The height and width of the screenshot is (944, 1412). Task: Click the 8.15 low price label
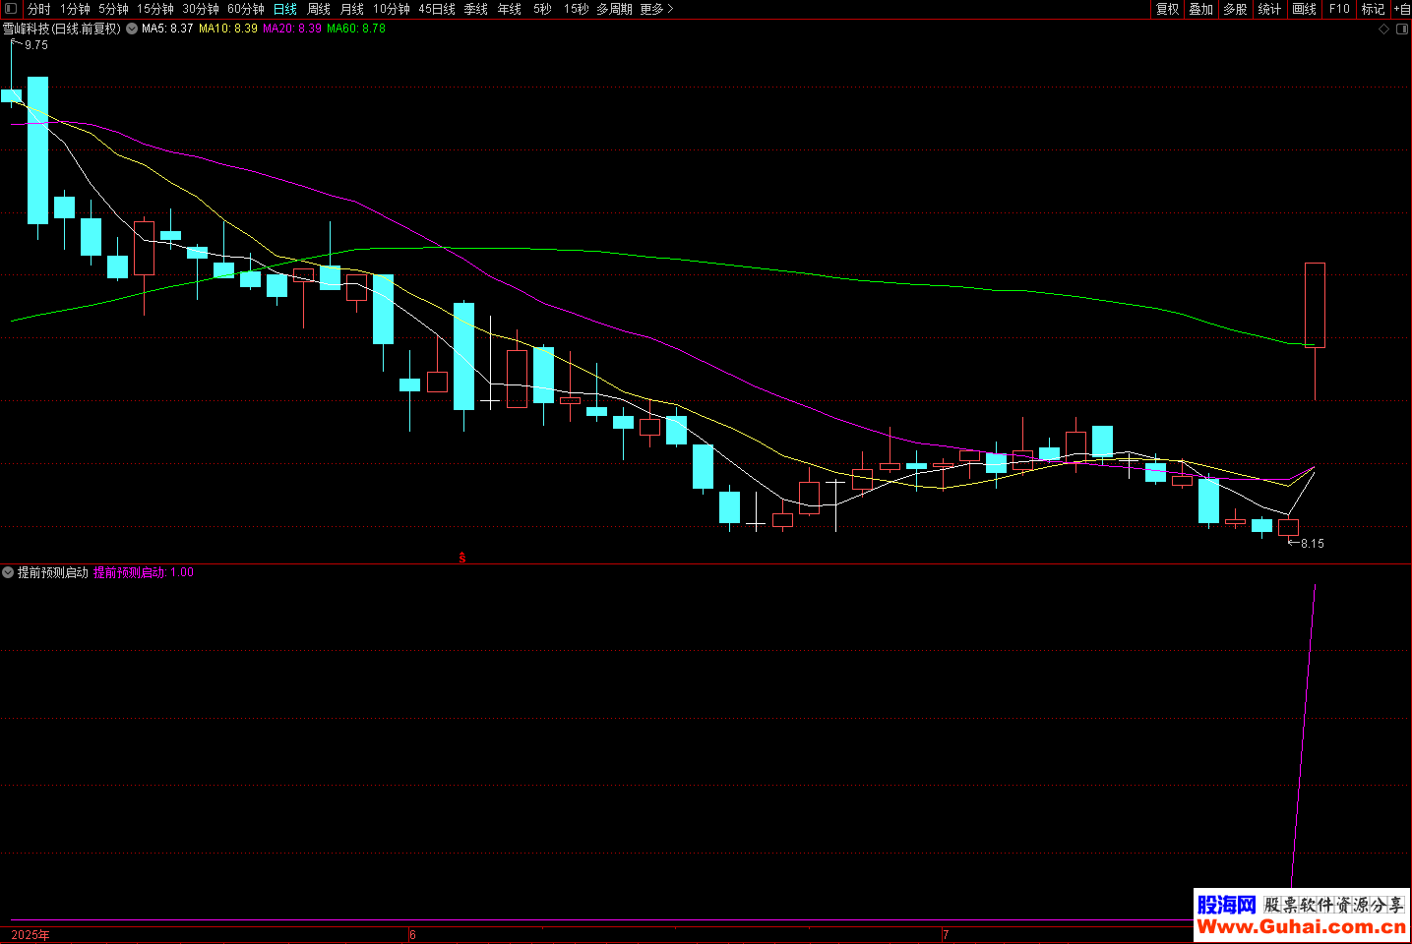click(1313, 544)
